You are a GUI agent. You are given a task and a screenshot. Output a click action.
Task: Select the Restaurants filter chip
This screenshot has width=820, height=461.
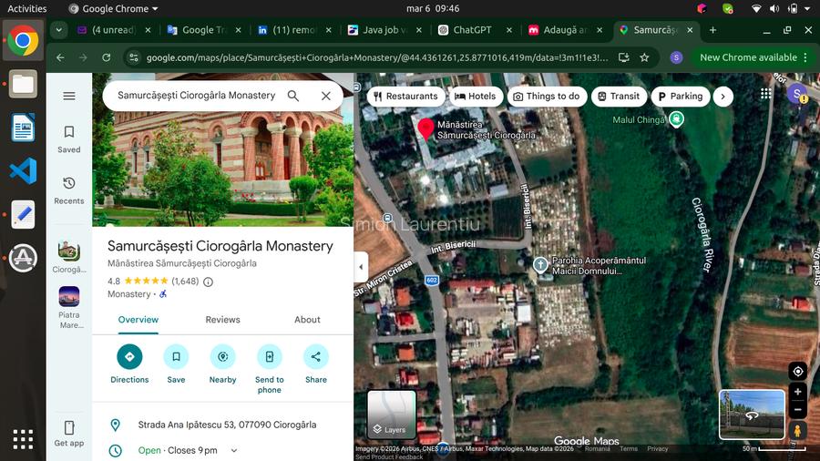(x=404, y=96)
